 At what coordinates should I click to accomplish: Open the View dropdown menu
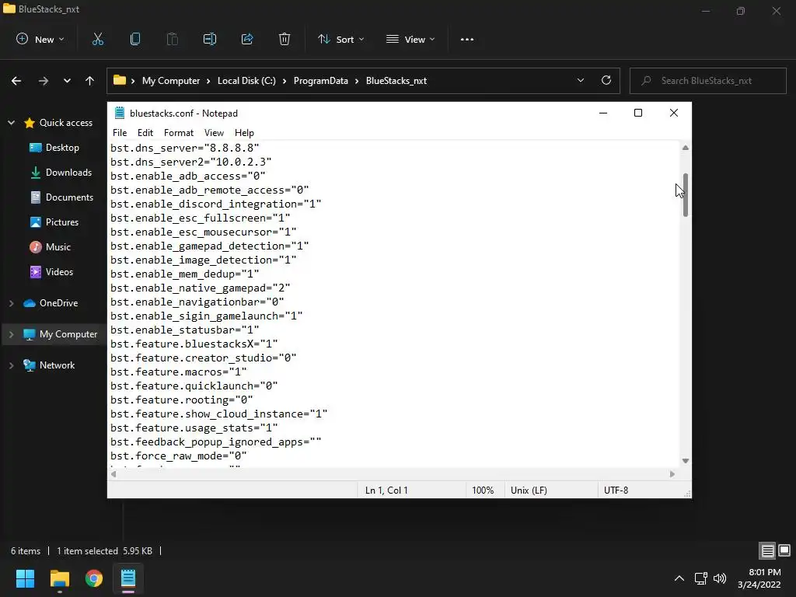click(x=410, y=39)
